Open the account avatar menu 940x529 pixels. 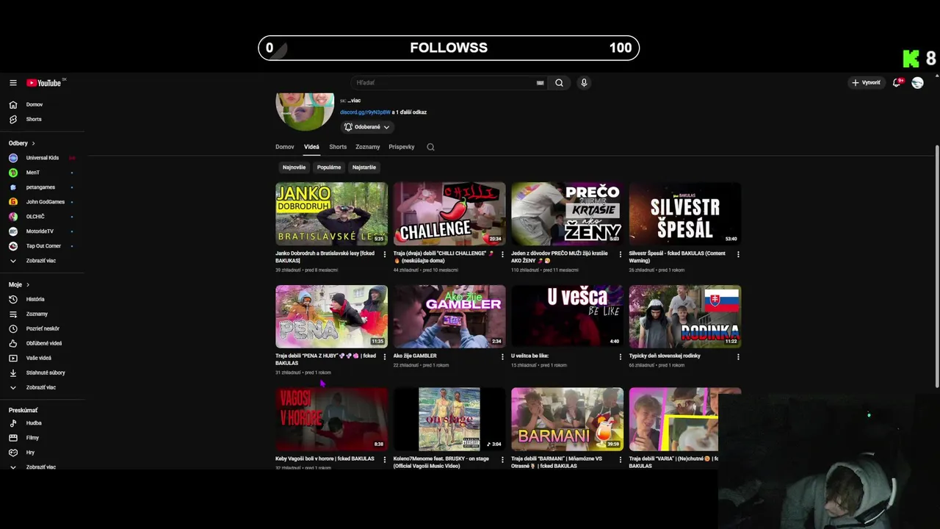click(917, 83)
